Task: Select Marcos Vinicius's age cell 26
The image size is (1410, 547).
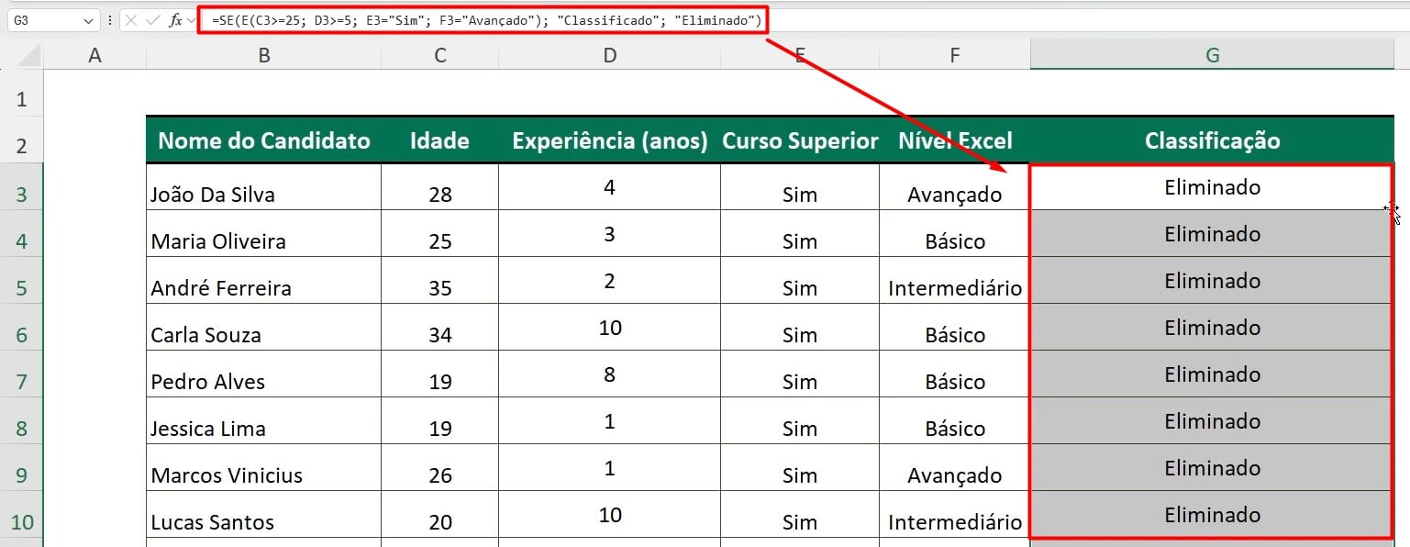Action: [440, 468]
